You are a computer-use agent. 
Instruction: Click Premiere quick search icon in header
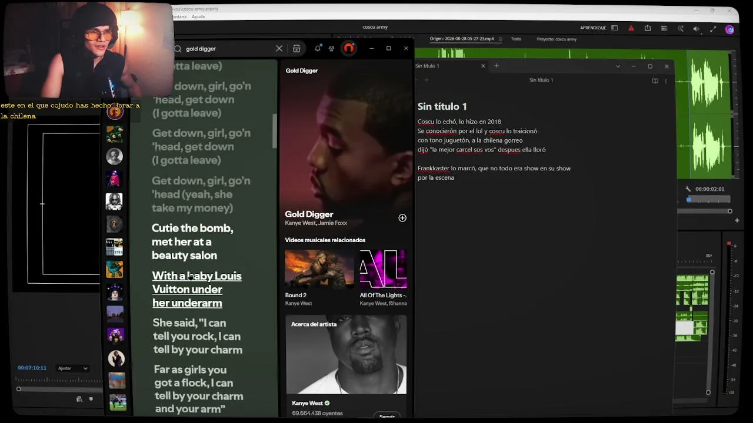[681, 28]
